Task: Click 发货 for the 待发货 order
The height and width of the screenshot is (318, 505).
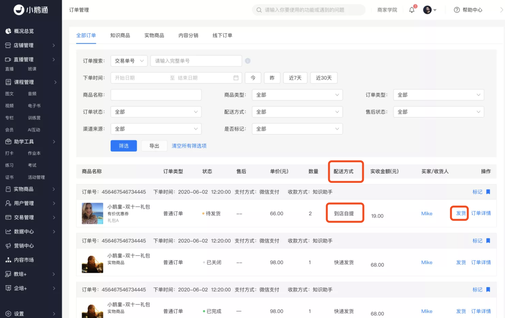Action: pyautogui.click(x=461, y=213)
